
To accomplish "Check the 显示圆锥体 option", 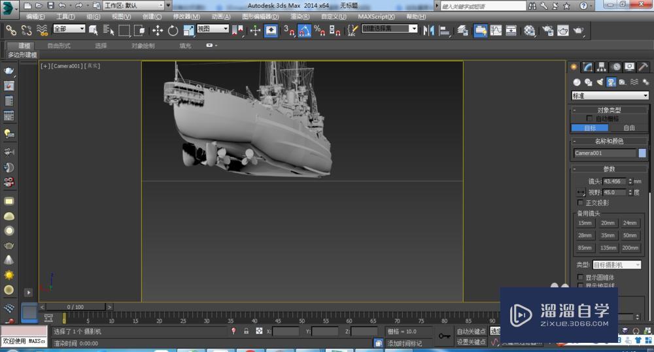I will 581,278.
